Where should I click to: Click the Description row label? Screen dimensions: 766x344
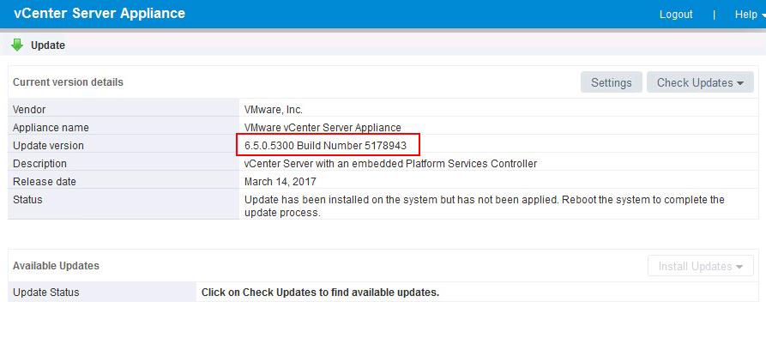pyautogui.click(x=39, y=164)
